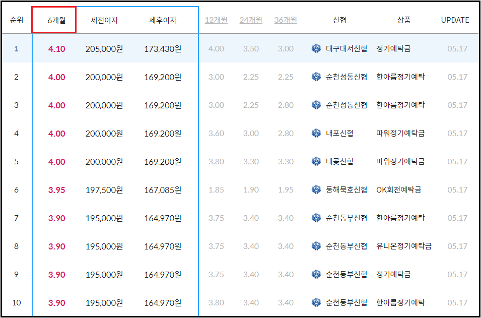Viewport: 481px width, 318px height.
Task: Click the shield logo beside rank 10's 순천동부신협
Action: (x=316, y=303)
